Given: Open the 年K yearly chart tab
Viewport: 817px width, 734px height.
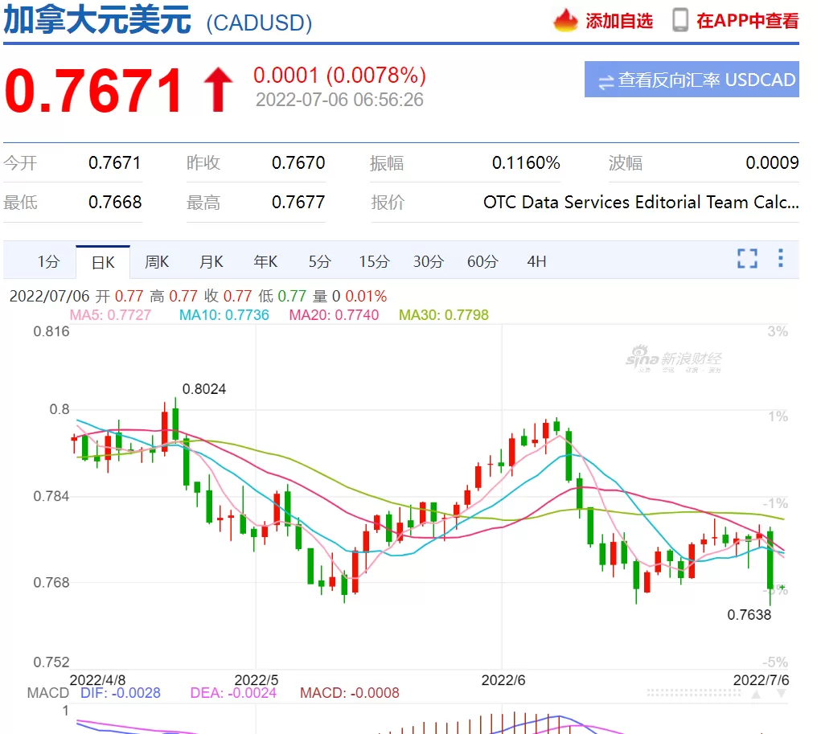Looking at the screenshot, I should [x=265, y=261].
